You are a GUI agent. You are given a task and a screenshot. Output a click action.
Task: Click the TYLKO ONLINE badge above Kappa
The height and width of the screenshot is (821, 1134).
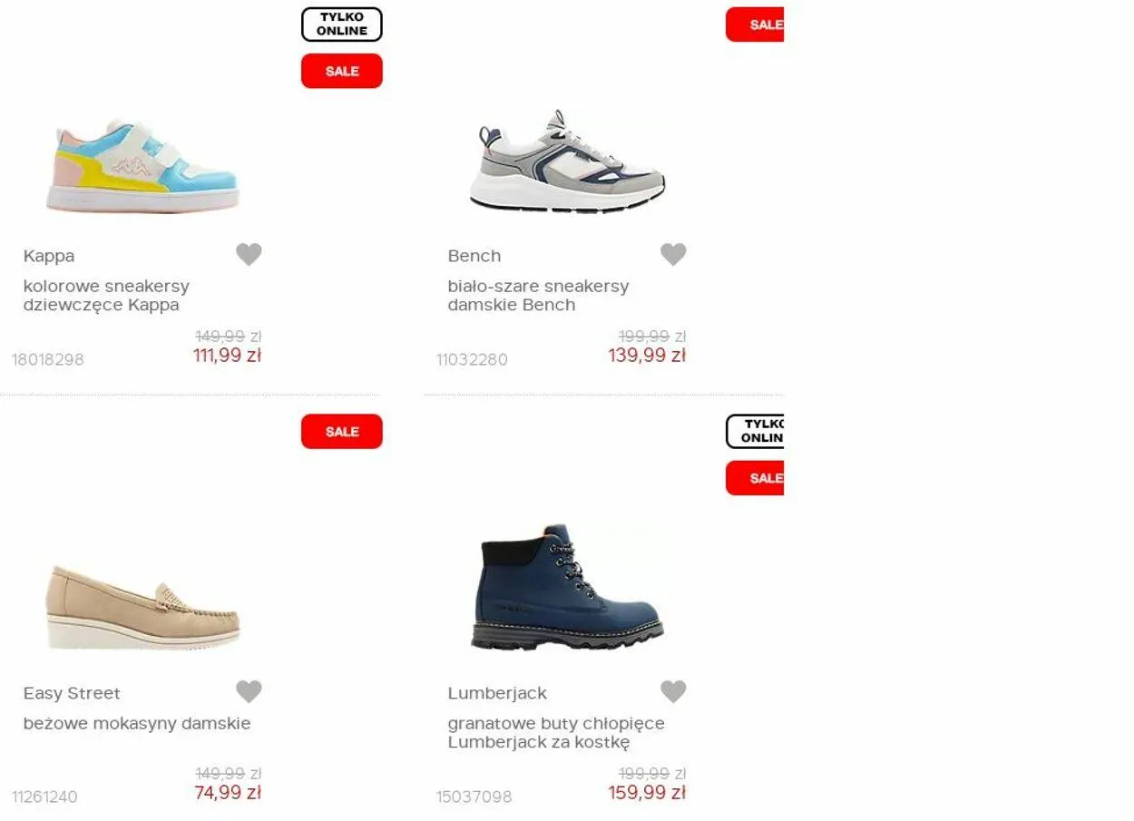[x=342, y=24]
